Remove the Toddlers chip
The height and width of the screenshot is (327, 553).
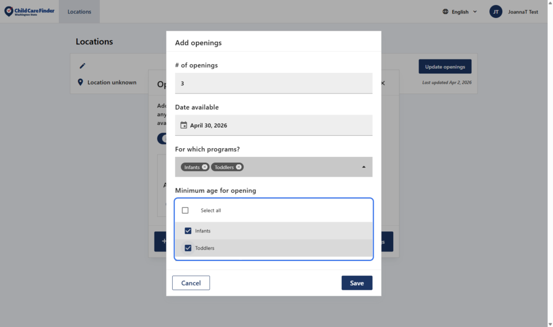239,167
